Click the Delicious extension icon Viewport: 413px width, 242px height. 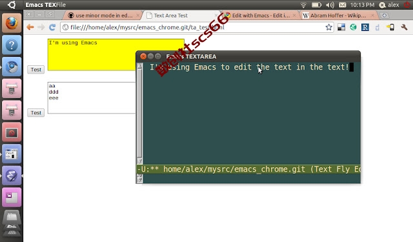341,27
